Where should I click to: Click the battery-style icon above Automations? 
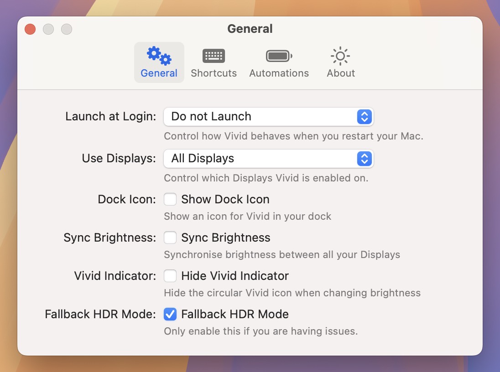(279, 55)
